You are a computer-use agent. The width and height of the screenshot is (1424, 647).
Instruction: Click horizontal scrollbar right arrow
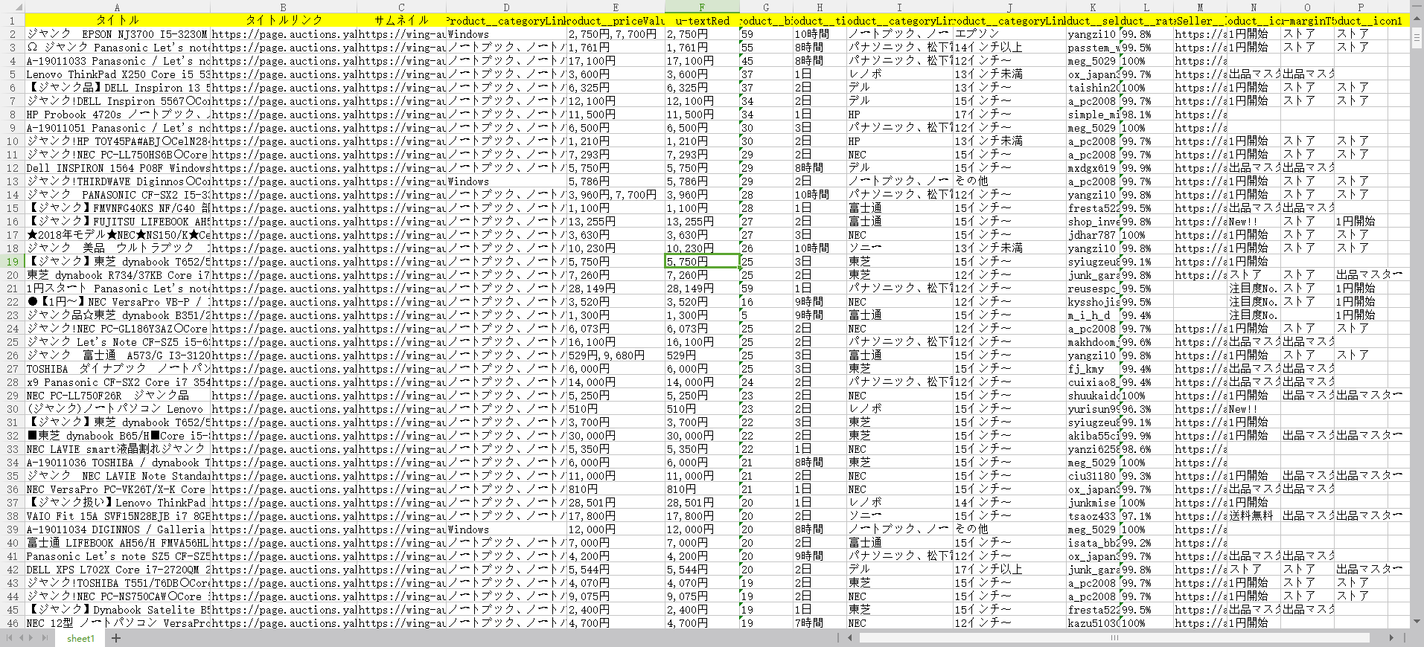[x=1391, y=637]
